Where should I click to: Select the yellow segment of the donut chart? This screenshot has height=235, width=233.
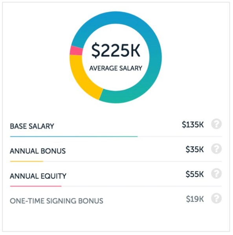coord(81,78)
